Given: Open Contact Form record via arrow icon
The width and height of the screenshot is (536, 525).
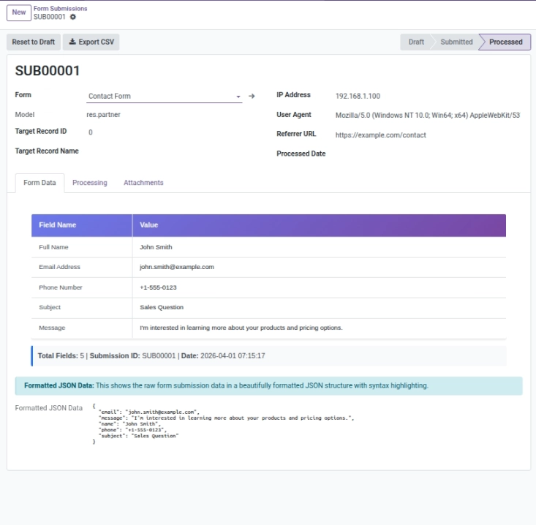Looking at the screenshot, I should click(x=252, y=96).
